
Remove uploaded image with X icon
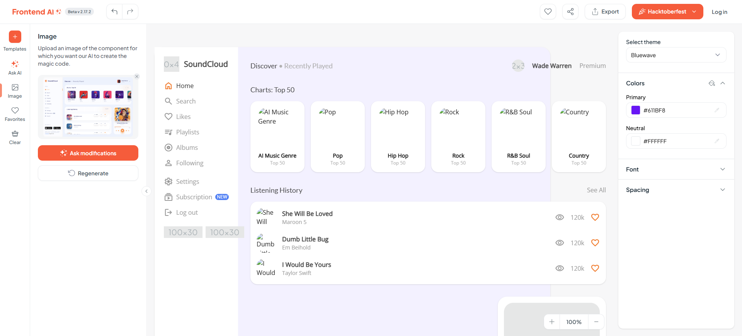[137, 76]
